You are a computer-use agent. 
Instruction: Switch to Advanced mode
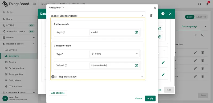[201, 17]
